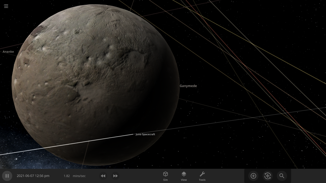Click the date 2021-06-07 12:56 pm
Screen dimensions: 326x183
[33, 176]
